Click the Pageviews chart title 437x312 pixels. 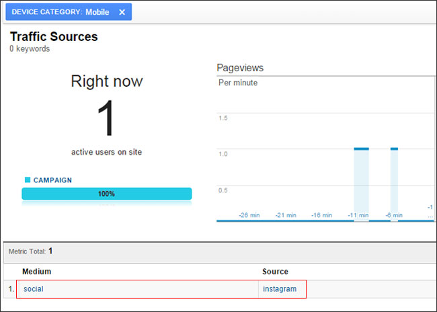pyautogui.click(x=240, y=68)
